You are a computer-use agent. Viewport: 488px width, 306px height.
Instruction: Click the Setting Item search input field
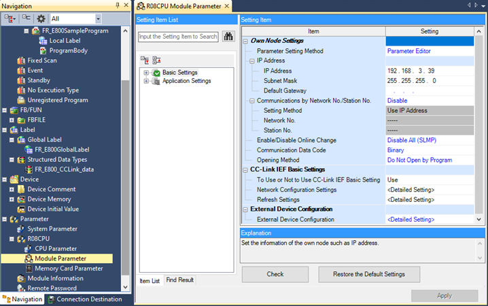pos(178,37)
